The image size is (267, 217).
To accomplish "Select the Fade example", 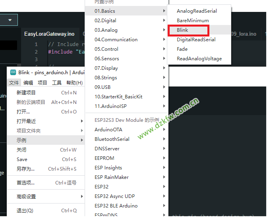I will tap(182, 49).
